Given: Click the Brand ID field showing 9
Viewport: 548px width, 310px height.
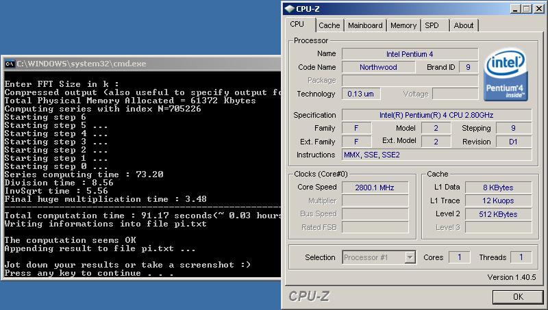Looking at the screenshot, I should pos(468,67).
